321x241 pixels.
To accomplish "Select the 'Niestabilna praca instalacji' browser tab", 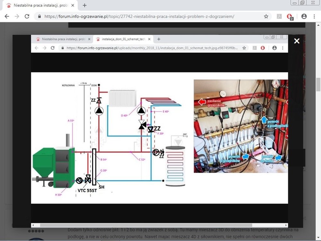I will pyautogui.click(x=39, y=5).
